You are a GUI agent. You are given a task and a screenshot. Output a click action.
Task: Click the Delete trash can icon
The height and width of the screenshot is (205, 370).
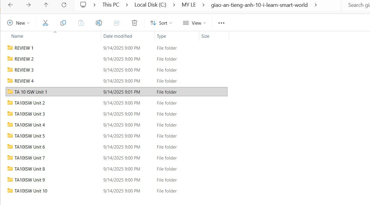(135, 23)
